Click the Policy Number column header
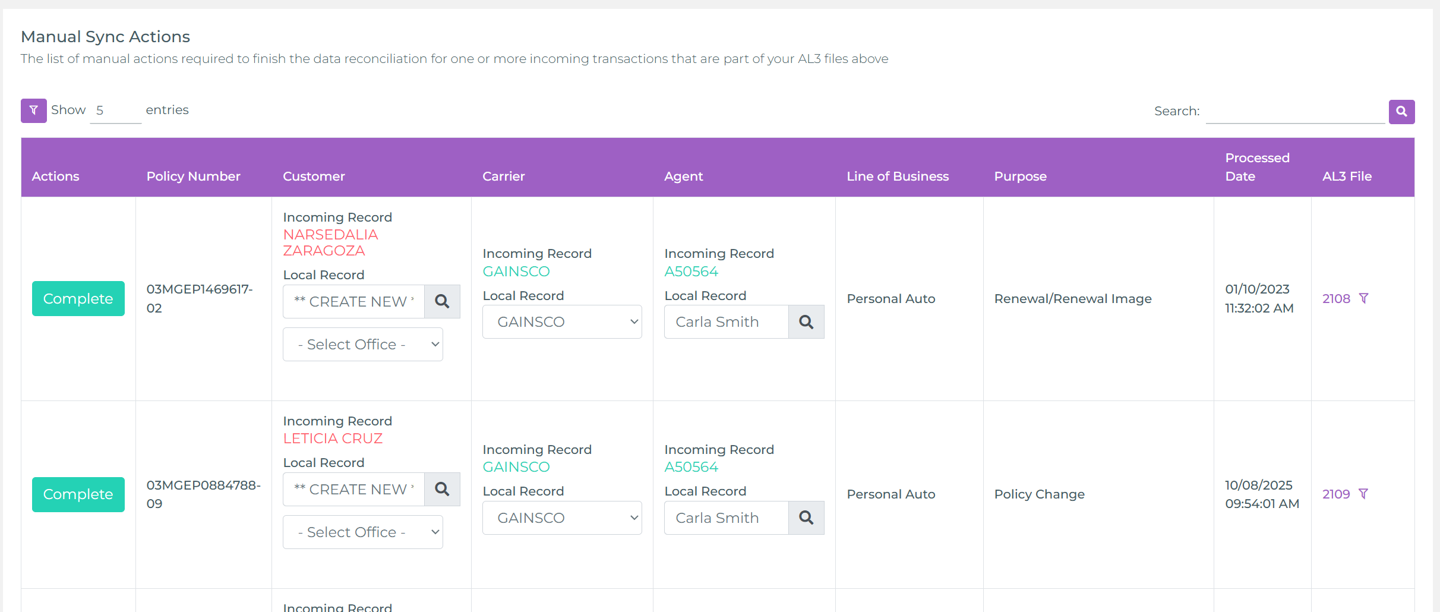Viewport: 1440px width, 612px height. [193, 176]
